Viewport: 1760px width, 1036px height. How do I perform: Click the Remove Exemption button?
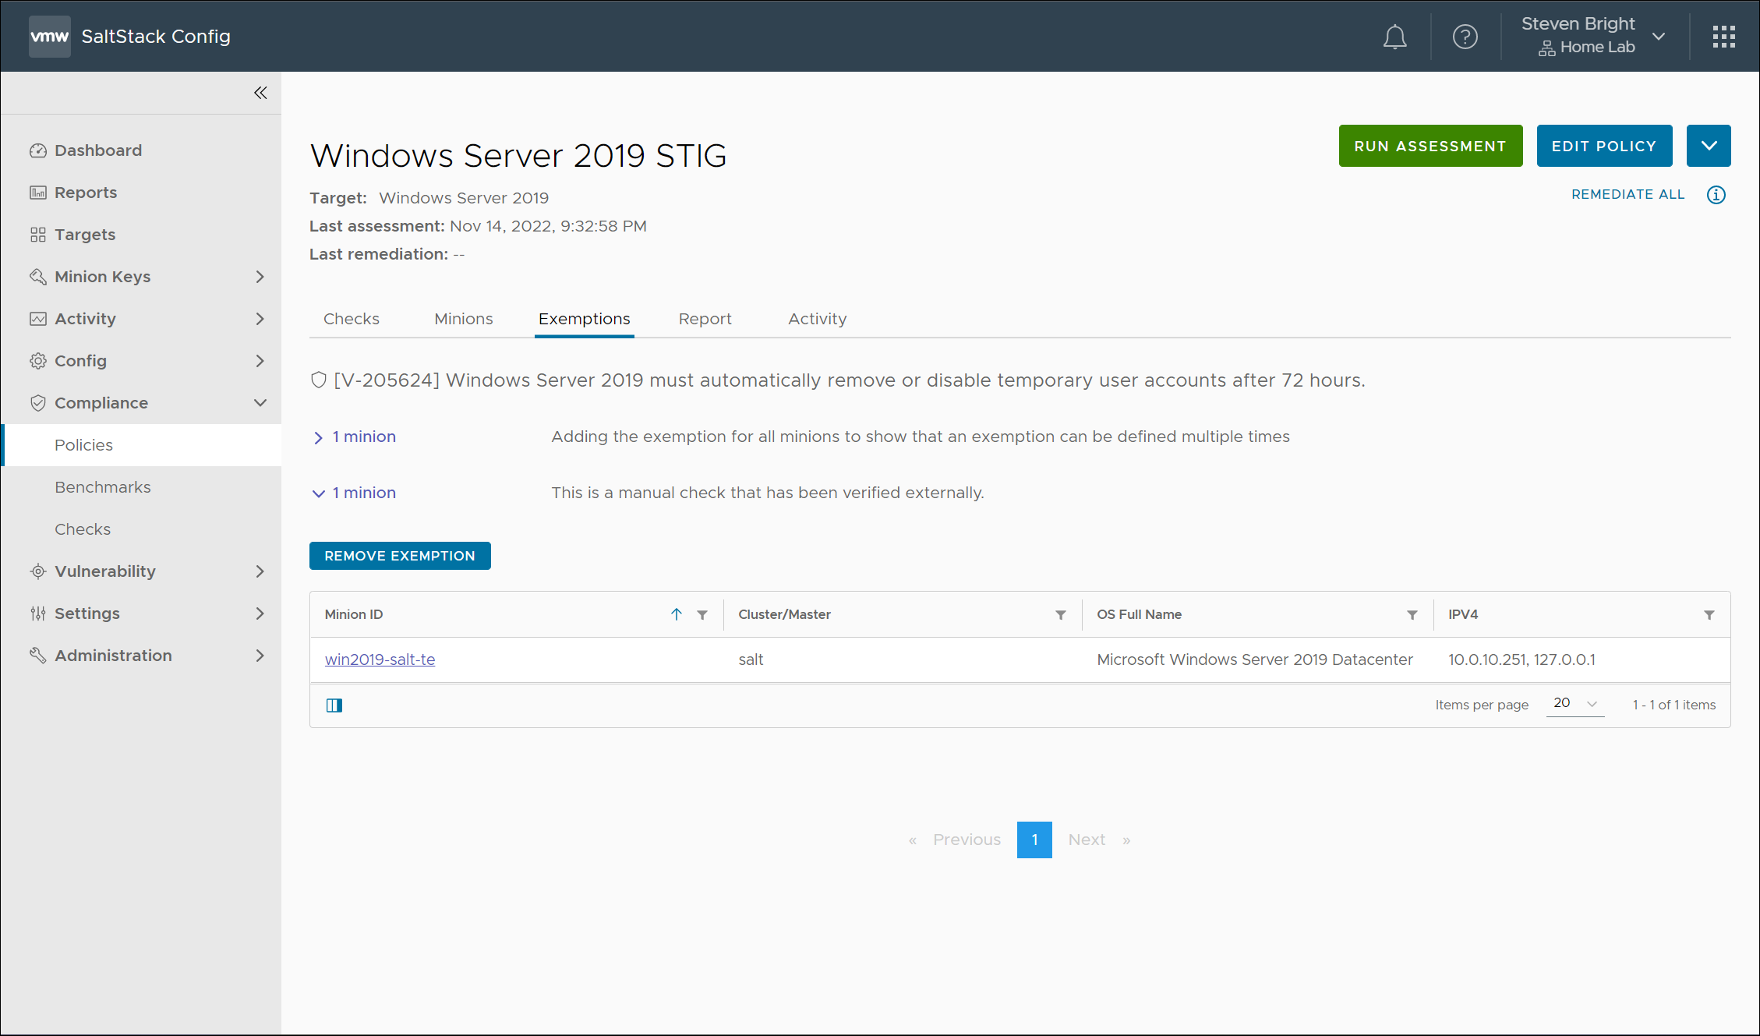point(399,556)
